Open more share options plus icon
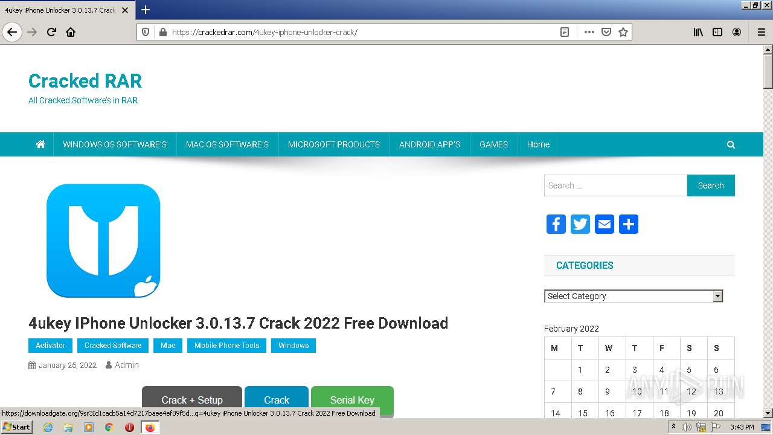Image resolution: width=773 pixels, height=435 pixels. coord(629,224)
